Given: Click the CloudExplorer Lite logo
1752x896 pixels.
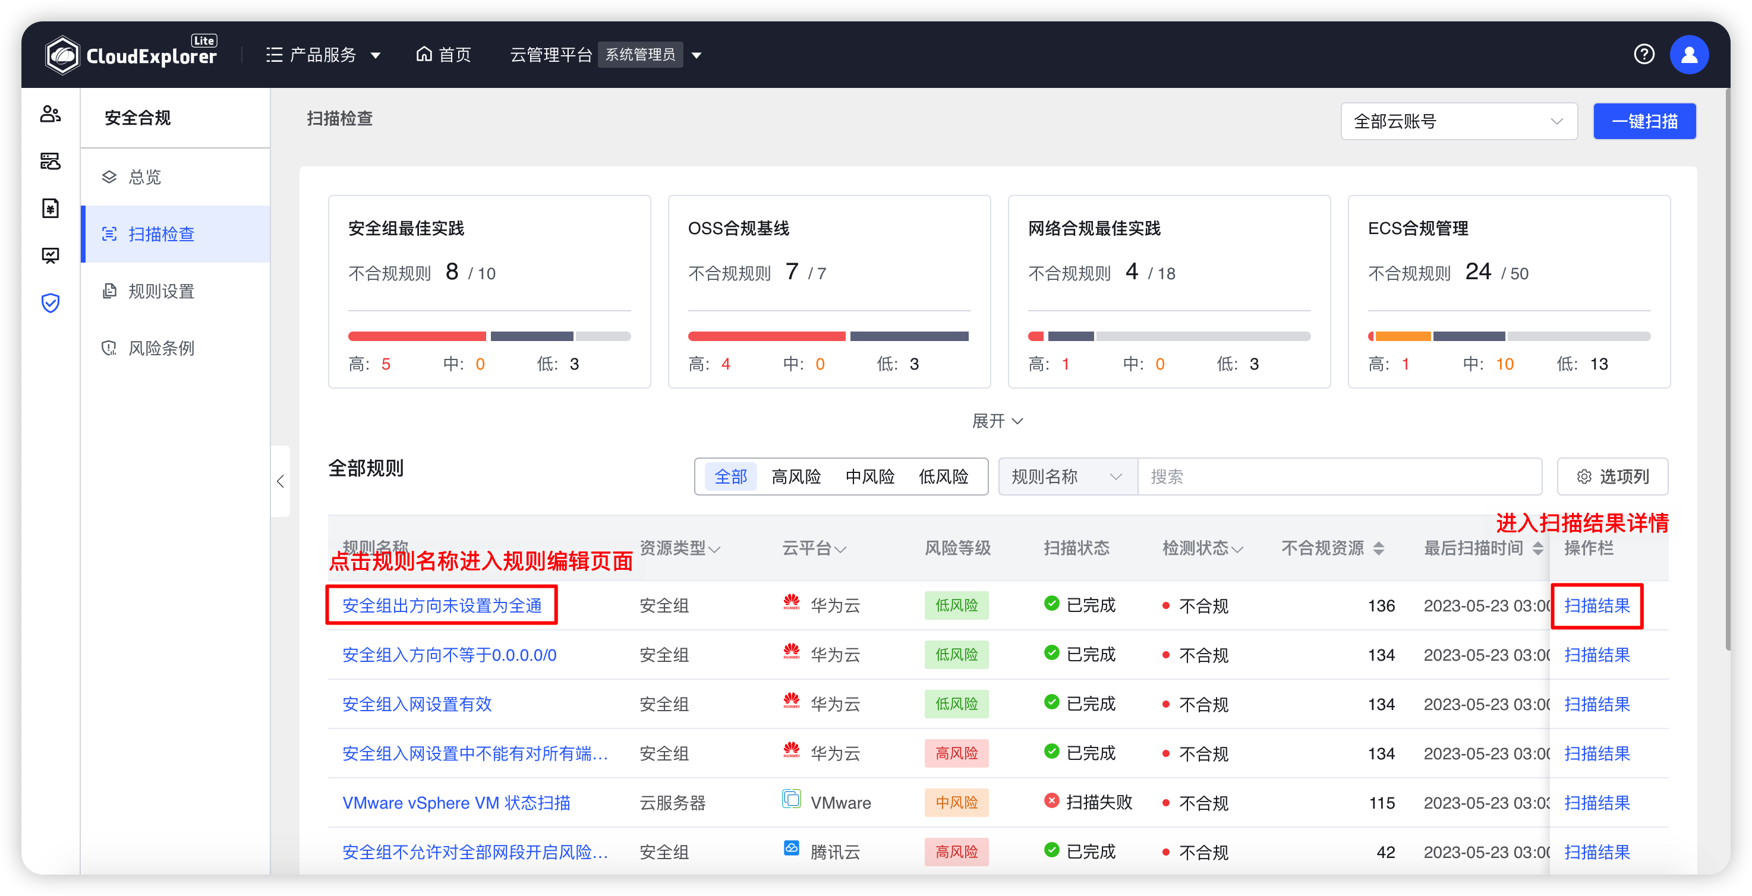Looking at the screenshot, I should point(131,55).
